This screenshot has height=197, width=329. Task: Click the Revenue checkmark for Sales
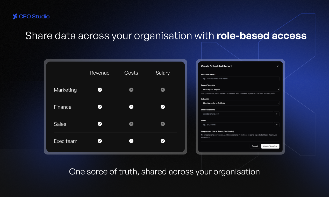click(100, 124)
